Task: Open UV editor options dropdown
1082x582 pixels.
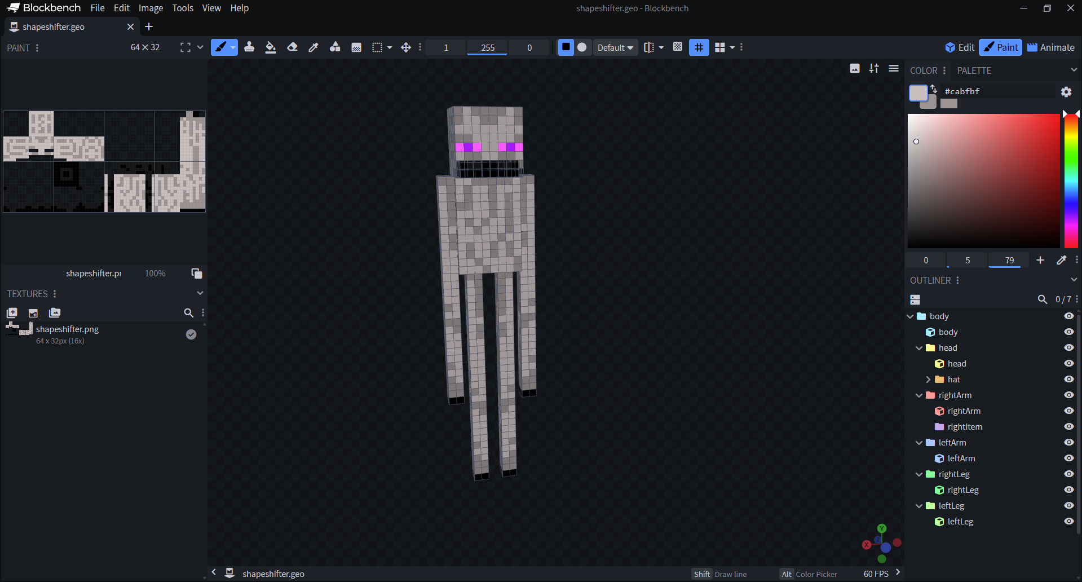Action: pyautogui.click(x=200, y=47)
